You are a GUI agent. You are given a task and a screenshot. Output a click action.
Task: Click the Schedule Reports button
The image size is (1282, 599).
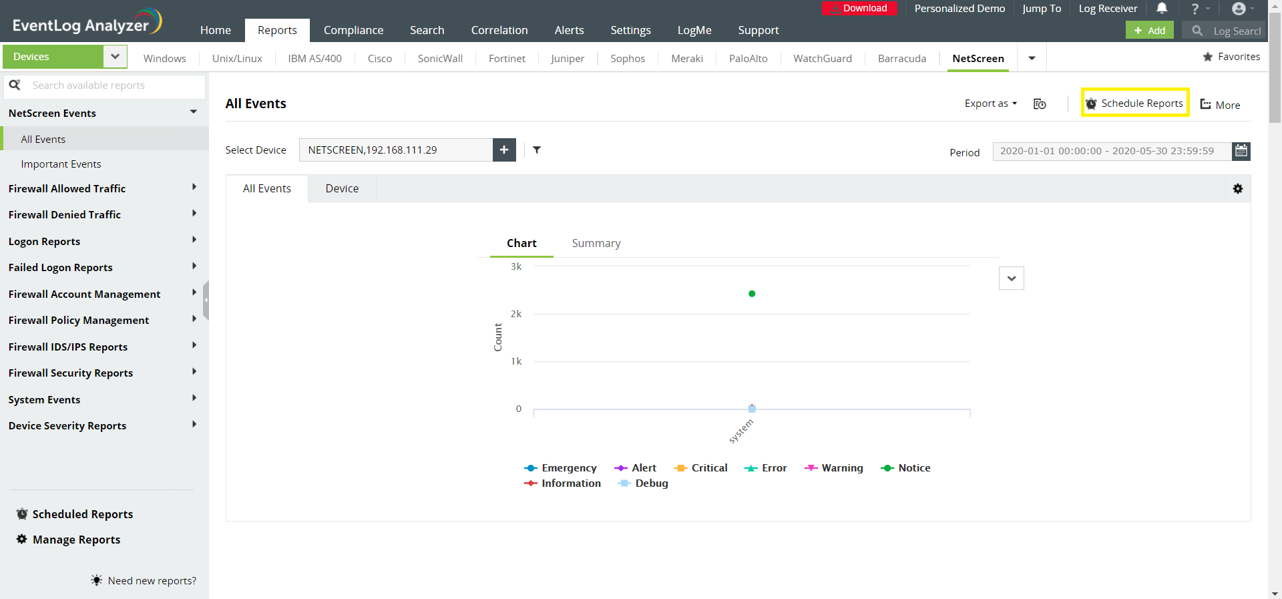point(1135,104)
